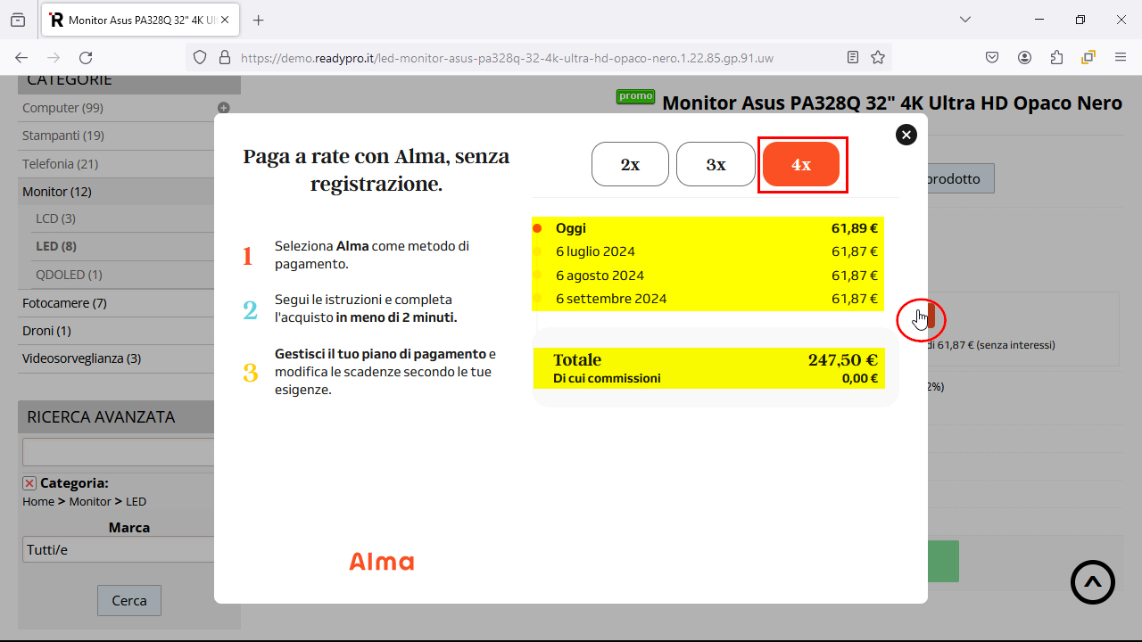
Task: Open Fotocamere (7) category
Action: coord(64,303)
